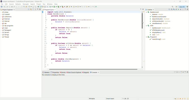Open the File menu
Image resolution: width=189 pixels, height=100 pixels.
2,4
